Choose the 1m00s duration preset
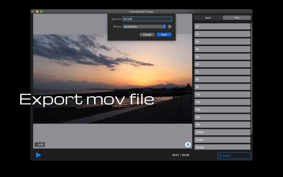This screenshot has width=283, height=177. point(223,132)
